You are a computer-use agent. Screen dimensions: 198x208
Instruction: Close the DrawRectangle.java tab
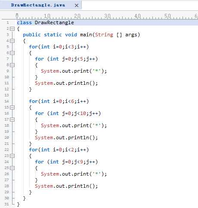click(77, 6)
